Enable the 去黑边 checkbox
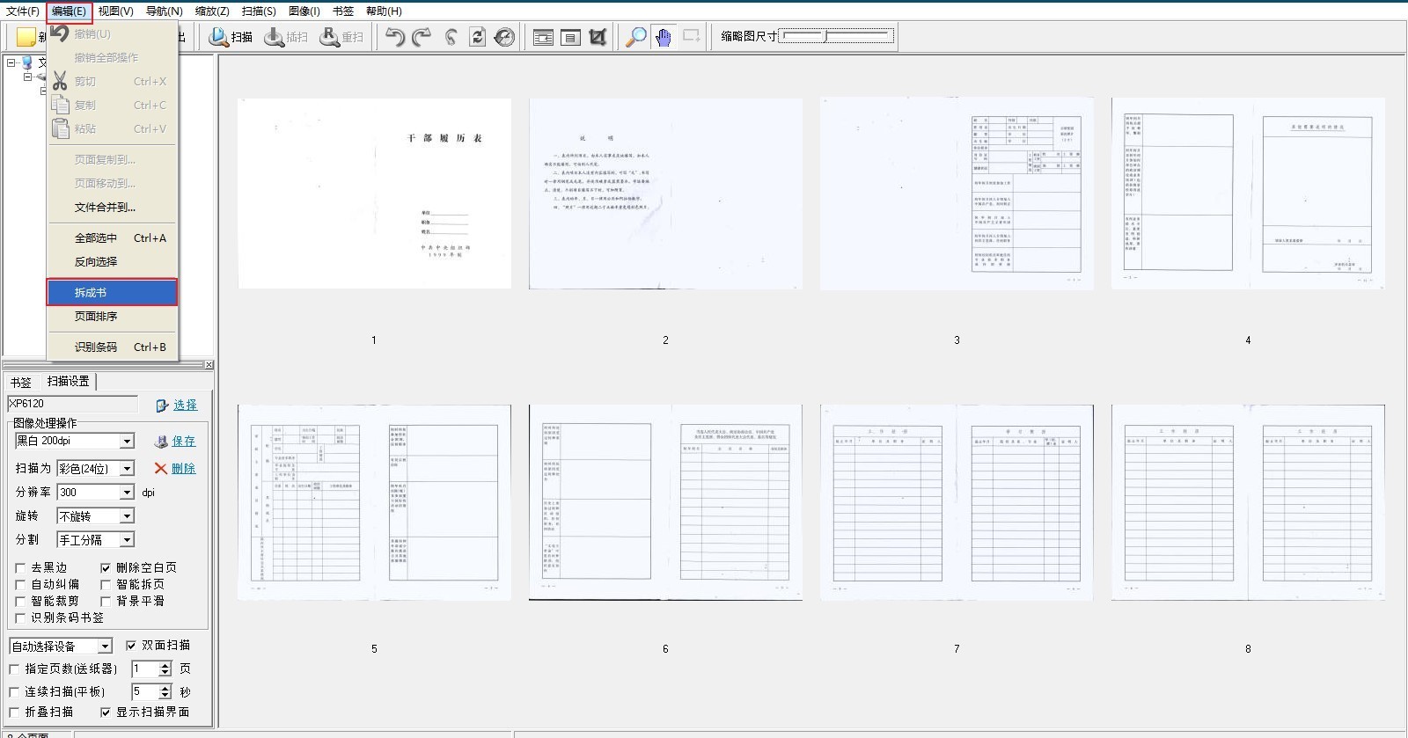 (20, 568)
